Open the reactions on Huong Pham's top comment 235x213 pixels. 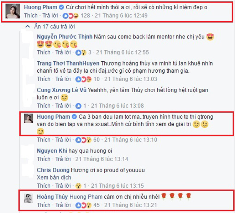(x=70, y=16)
